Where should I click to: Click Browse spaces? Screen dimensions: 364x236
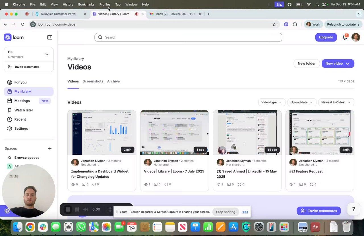(27, 158)
